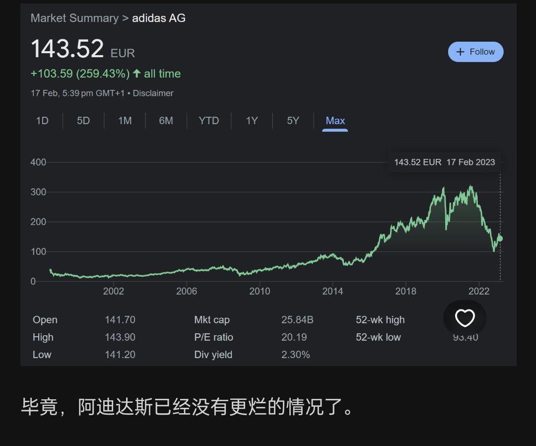Viewport: 536px width, 446px height.
Task: Click the P/E ratio value 20.19
Action: point(294,337)
